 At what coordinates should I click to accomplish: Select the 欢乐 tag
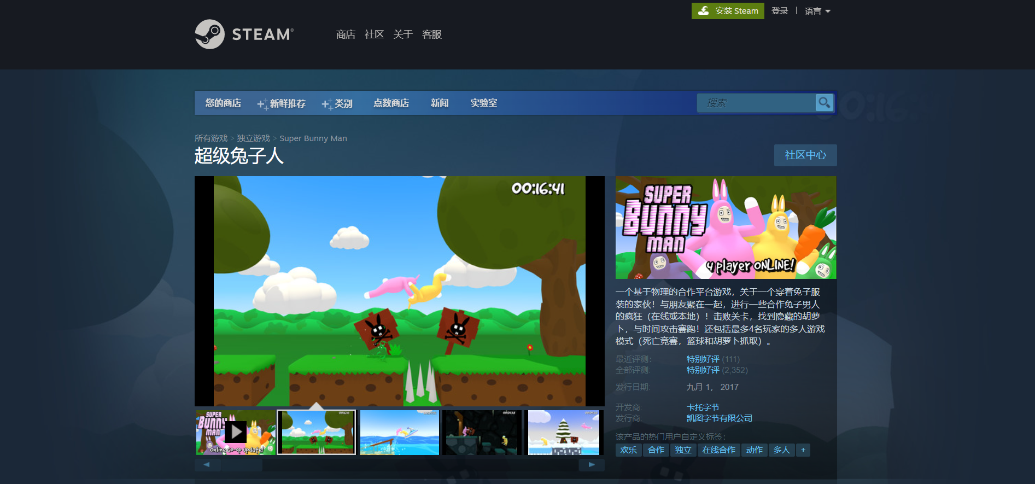tap(629, 450)
